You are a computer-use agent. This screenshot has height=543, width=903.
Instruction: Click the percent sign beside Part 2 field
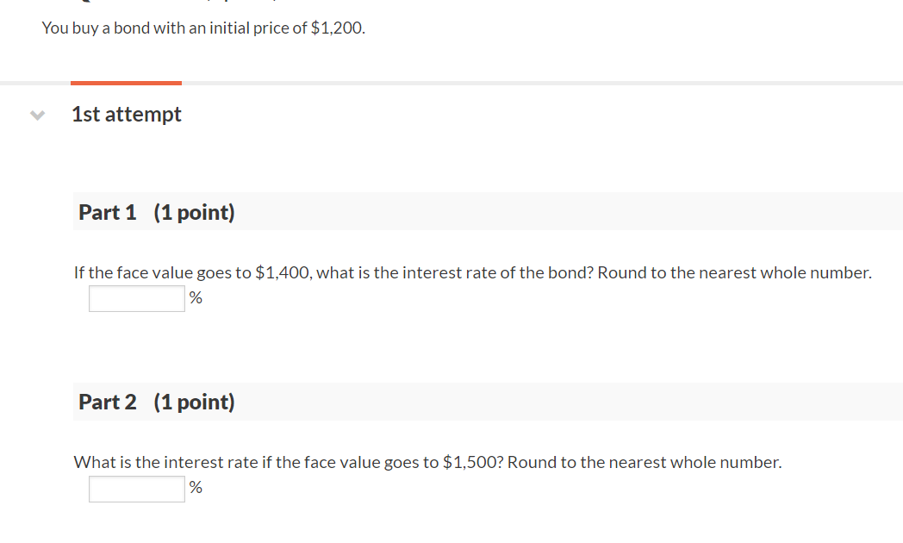tap(196, 488)
